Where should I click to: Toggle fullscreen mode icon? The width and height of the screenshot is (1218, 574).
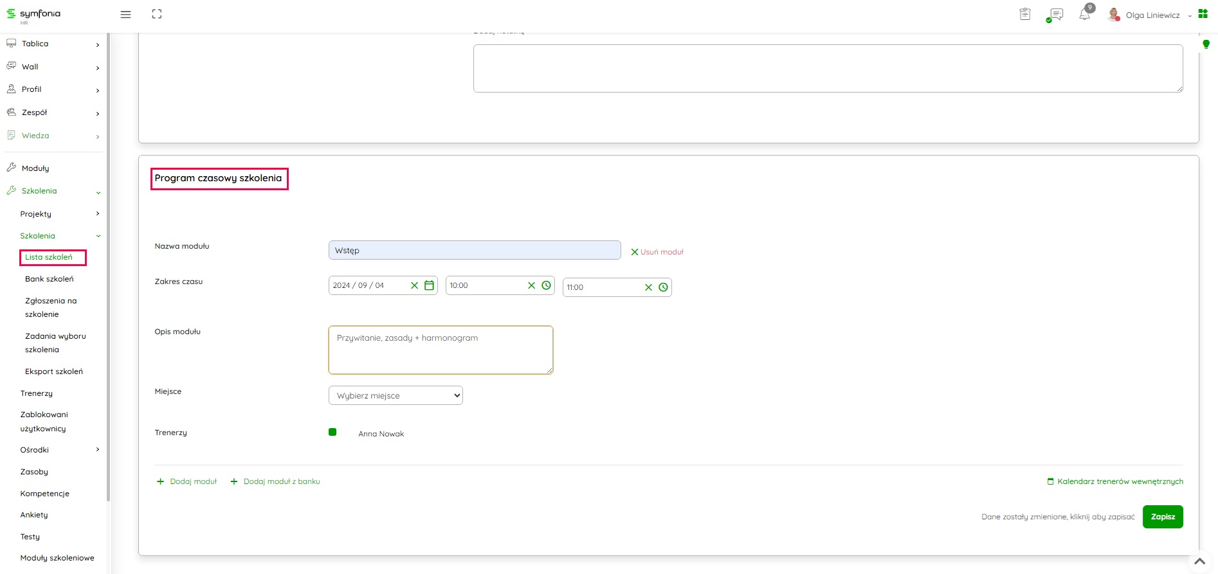click(x=157, y=14)
